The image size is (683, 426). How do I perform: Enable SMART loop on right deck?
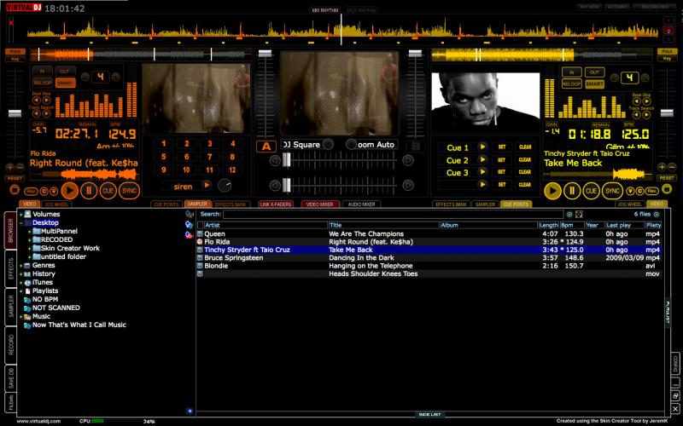[594, 83]
